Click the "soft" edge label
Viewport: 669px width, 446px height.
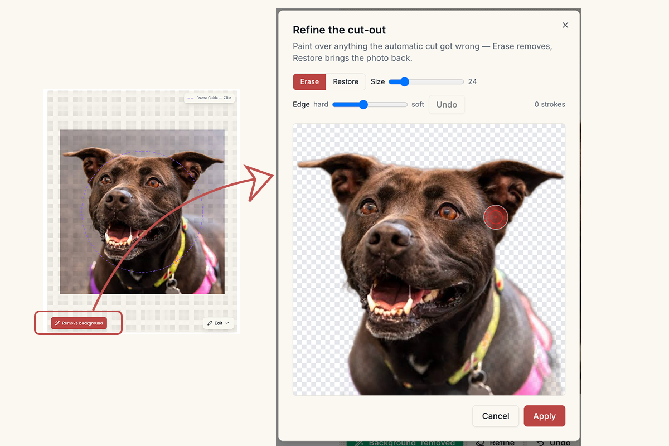point(418,104)
